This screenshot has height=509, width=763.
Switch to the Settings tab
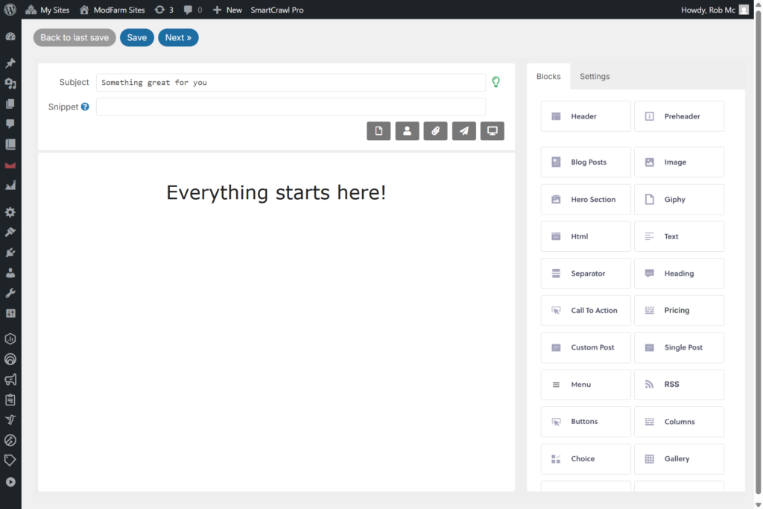595,77
